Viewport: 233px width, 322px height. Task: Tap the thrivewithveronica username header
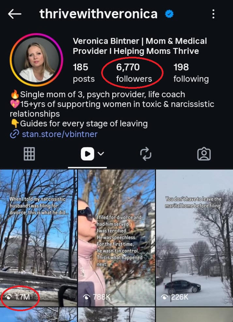pyautogui.click(x=99, y=14)
